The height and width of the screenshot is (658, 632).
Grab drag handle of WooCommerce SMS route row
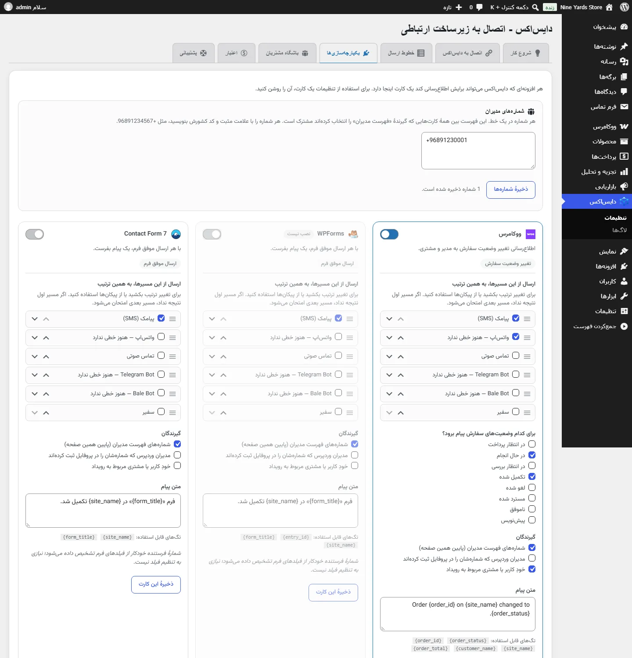[527, 319]
